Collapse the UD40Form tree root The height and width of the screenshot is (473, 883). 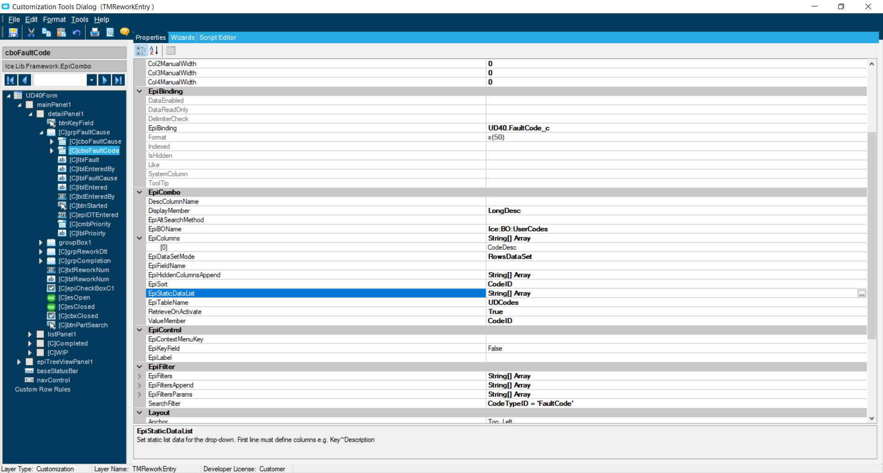coord(8,96)
